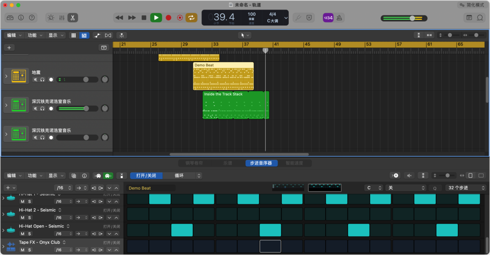Switch to the 钢琴卷帘 tab
Viewport: 490px width, 255px height.
(194, 163)
